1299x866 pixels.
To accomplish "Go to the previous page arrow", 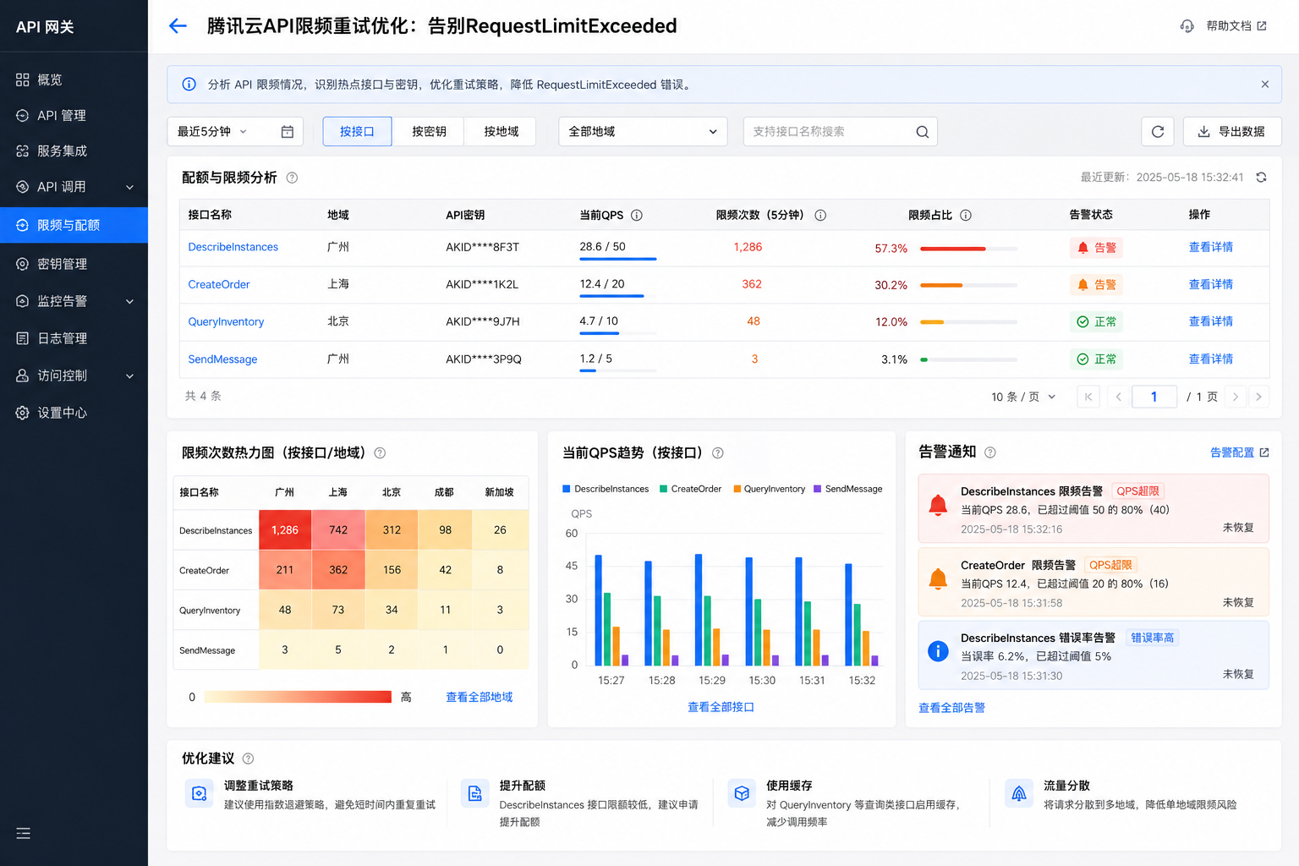I will pos(1118,397).
